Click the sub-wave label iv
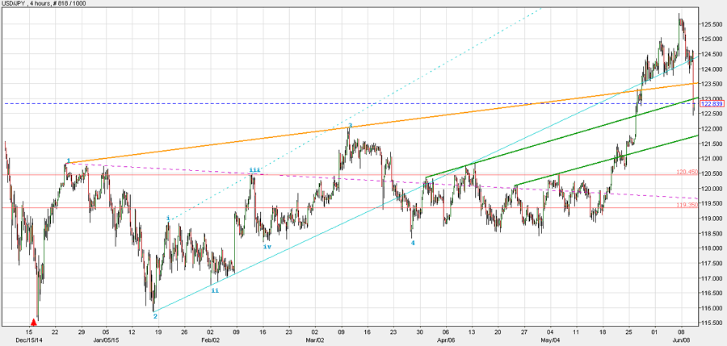The image size is (727, 346). point(267,247)
